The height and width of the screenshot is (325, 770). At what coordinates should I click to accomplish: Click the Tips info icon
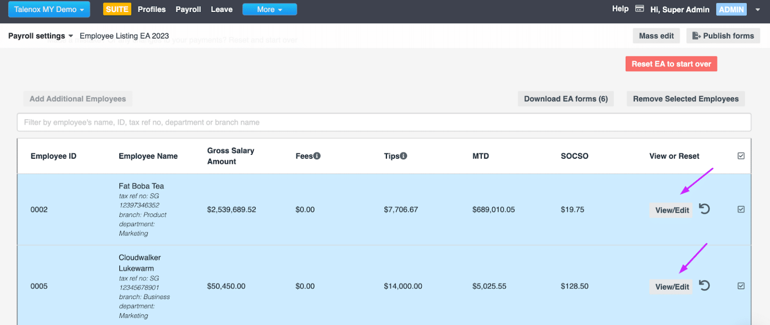pyautogui.click(x=404, y=156)
